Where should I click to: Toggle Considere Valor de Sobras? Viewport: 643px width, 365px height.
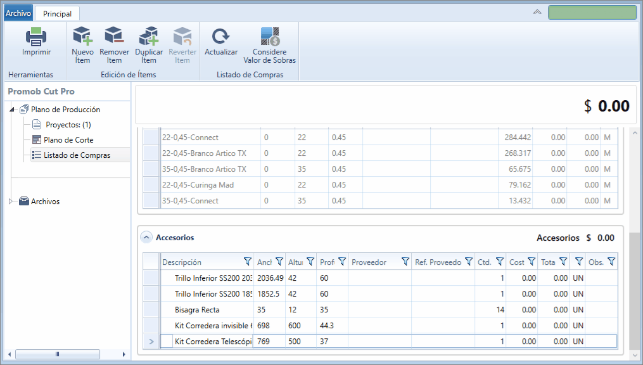click(x=269, y=45)
